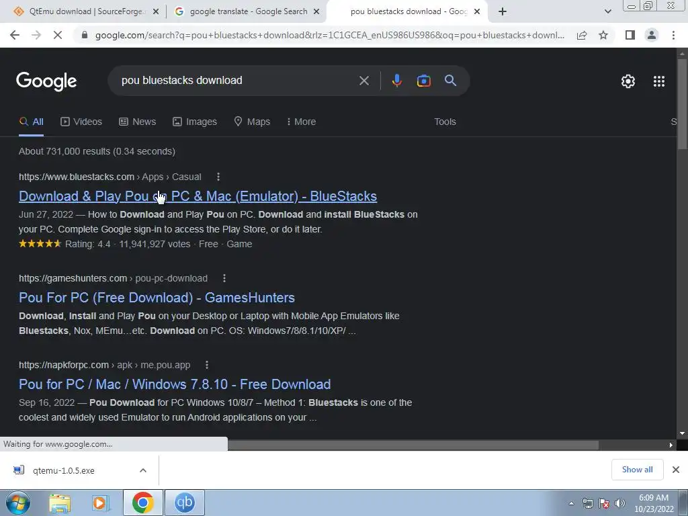Close the pou bluestacks download tab
688x516 pixels.
pos(478,12)
